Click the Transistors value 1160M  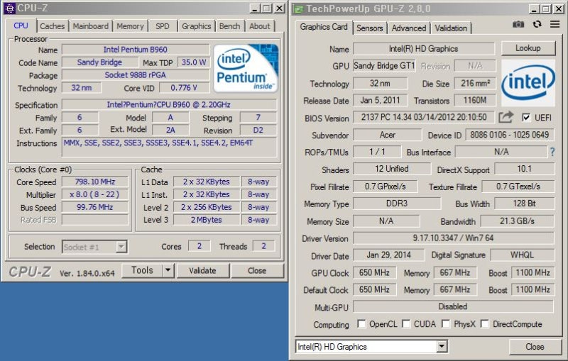click(x=475, y=100)
